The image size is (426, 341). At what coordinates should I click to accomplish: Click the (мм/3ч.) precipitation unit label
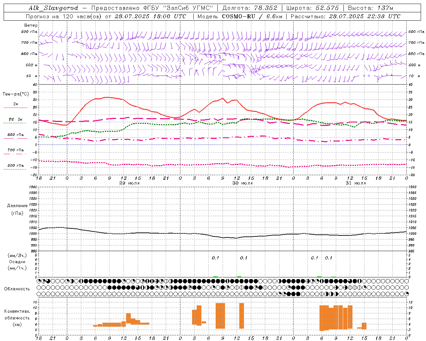click(17, 255)
